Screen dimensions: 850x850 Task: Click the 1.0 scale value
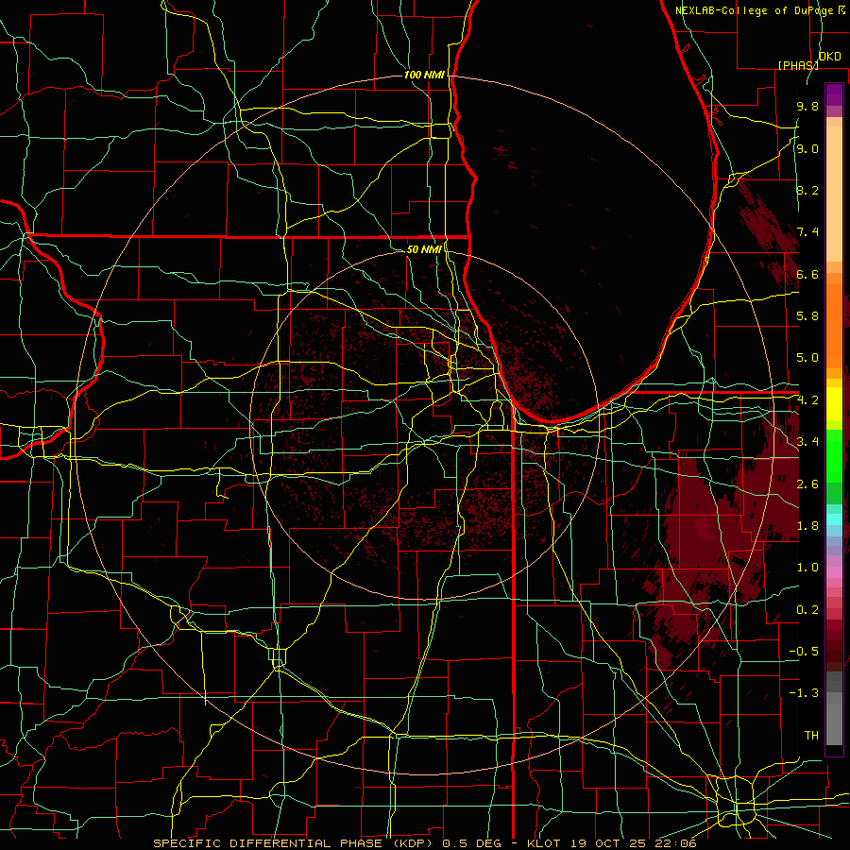pos(807,568)
